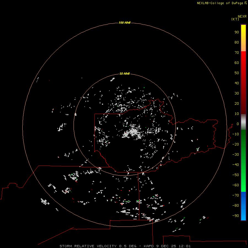Screen dimensions: 248x248
Task: Pick the bright red segment of the color bar
Action: 243,82
